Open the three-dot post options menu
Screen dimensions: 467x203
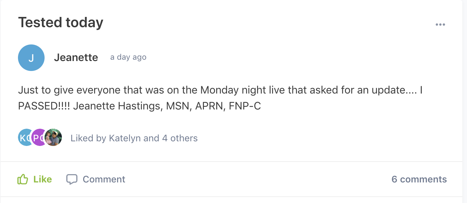click(x=440, y=25)
